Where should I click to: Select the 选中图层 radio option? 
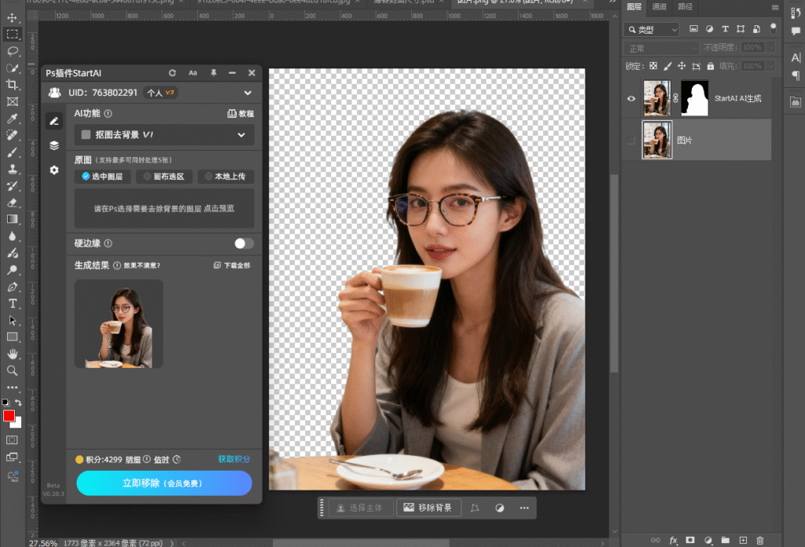tap(102, 176)
